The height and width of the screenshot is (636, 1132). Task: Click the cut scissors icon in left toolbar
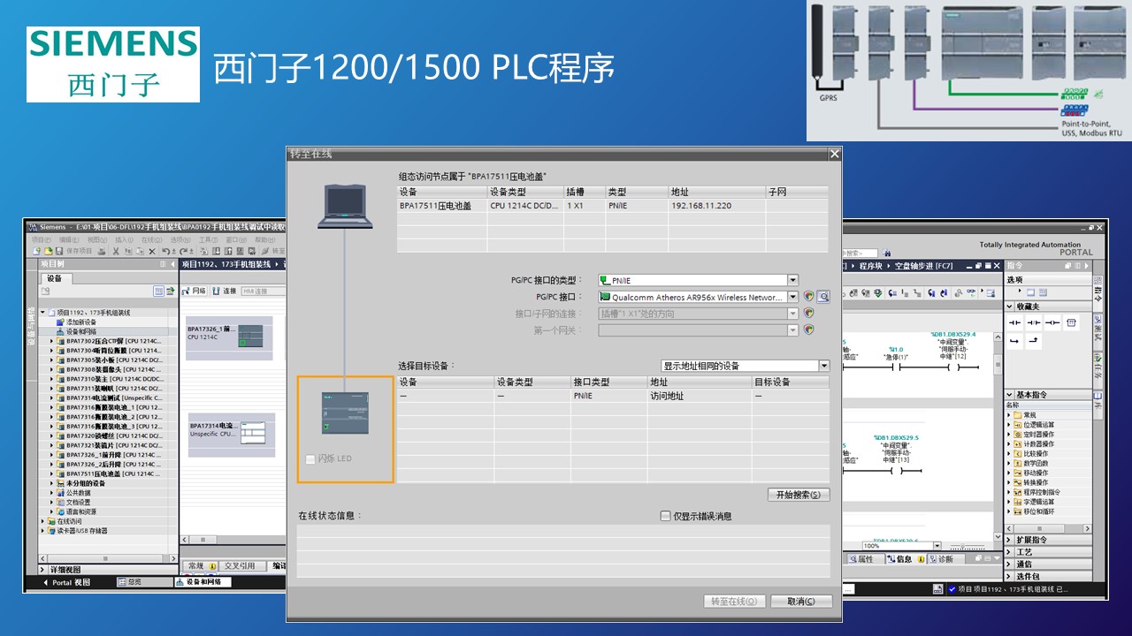pyautogui.click(x=116, y=252)
